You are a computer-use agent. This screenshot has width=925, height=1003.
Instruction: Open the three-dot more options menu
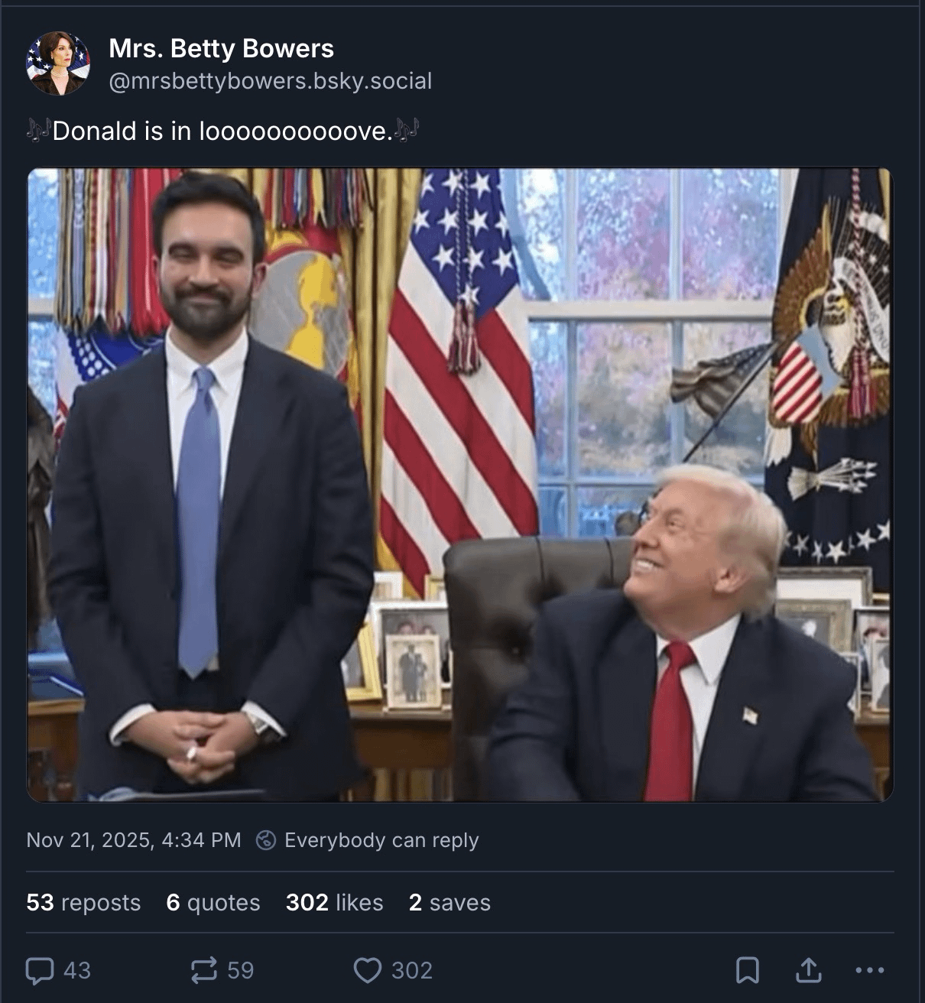(869, 970)
